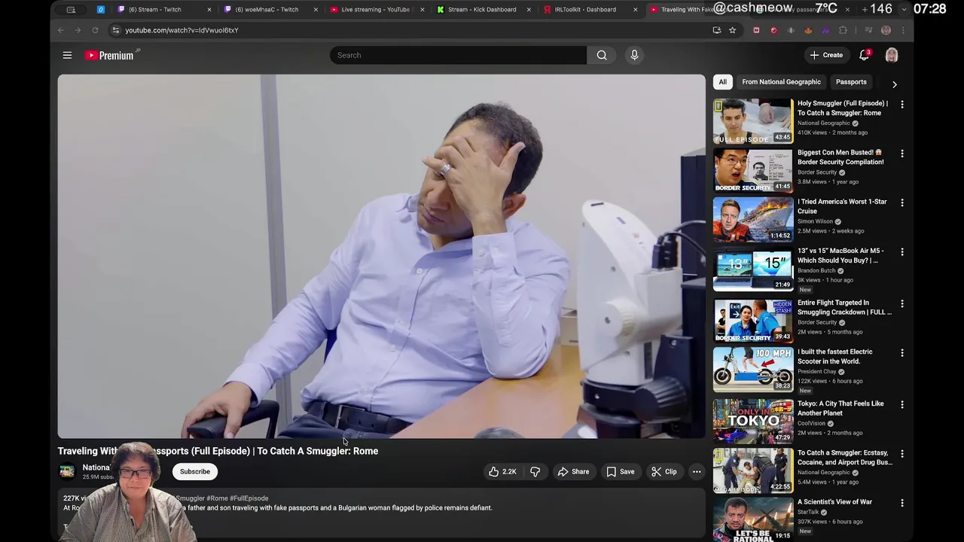Open America's Worst 1-Star Cruise thumbnail

[x=753, y=219]
